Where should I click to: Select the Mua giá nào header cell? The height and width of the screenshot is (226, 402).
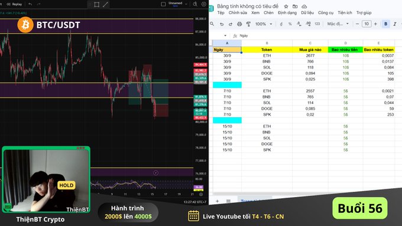pos(310,50)
